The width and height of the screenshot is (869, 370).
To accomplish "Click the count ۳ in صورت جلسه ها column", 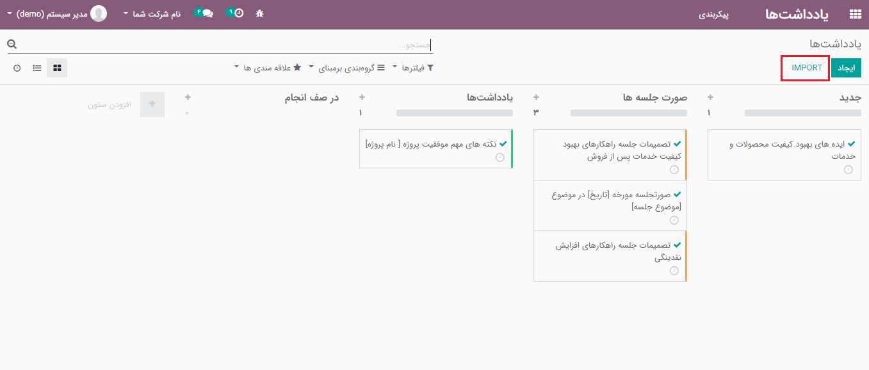I will pyautogui.click(x=535, y=113).
